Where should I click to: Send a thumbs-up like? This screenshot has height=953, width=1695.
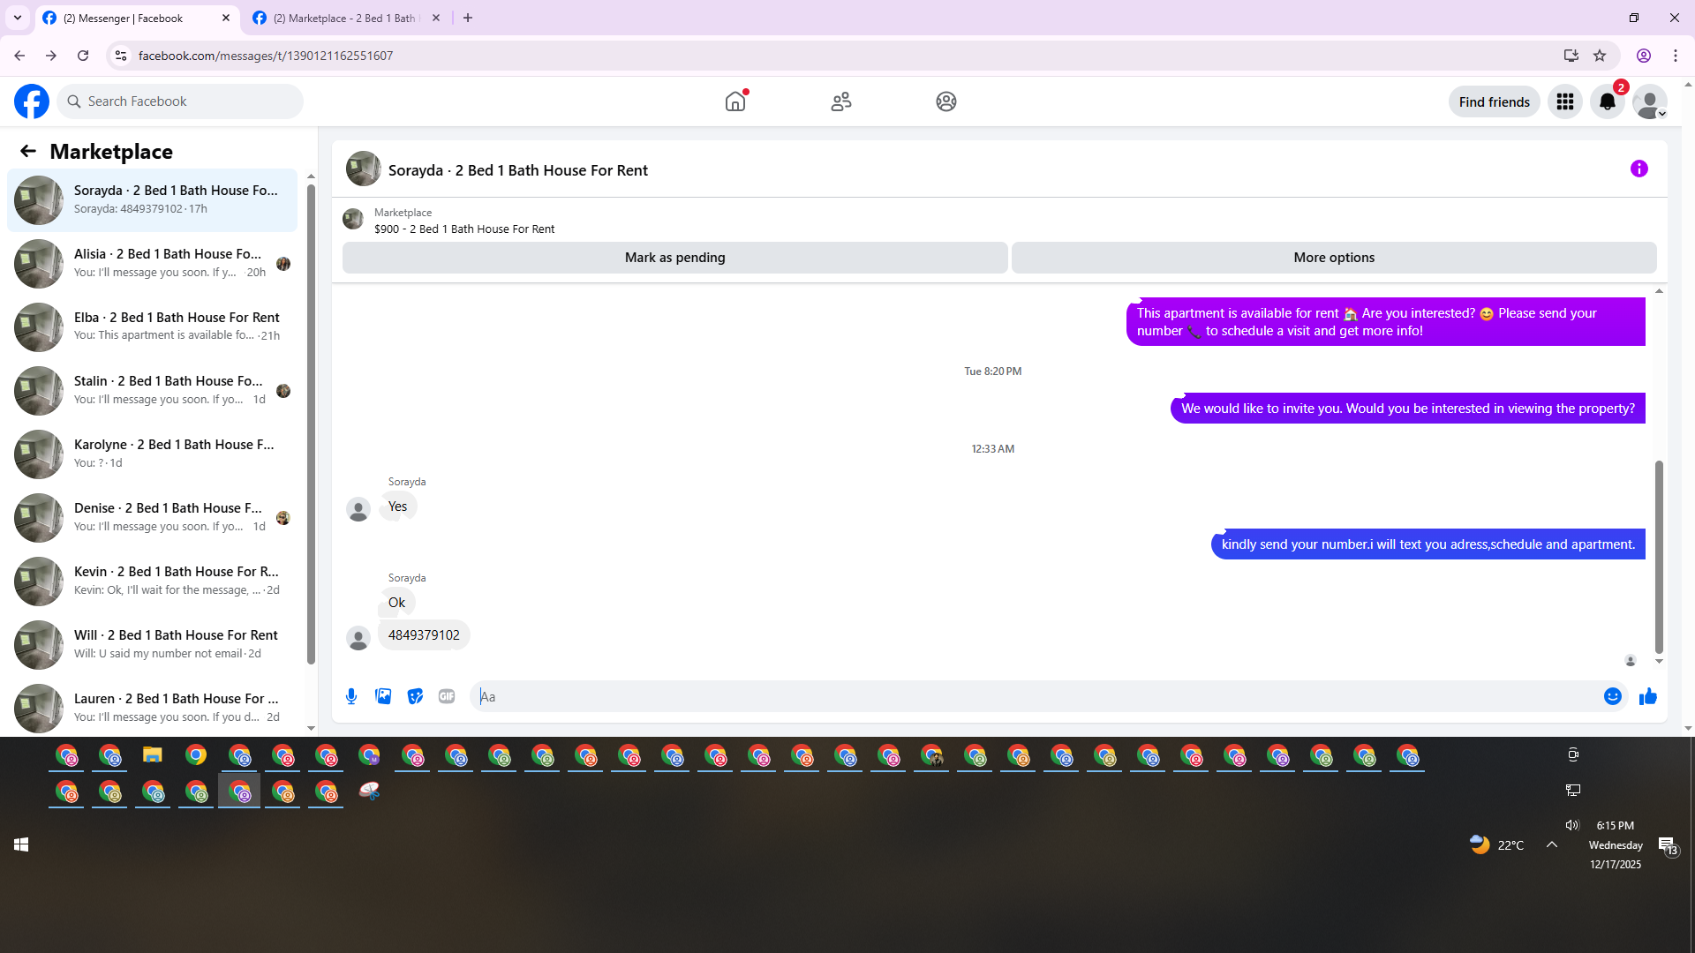tap(1647, 696)
